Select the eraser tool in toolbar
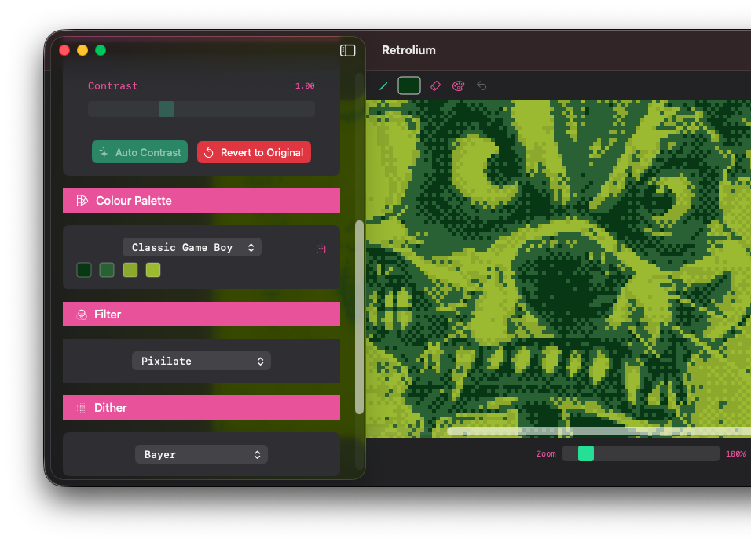The image size is (751, 542). [435, 86]
